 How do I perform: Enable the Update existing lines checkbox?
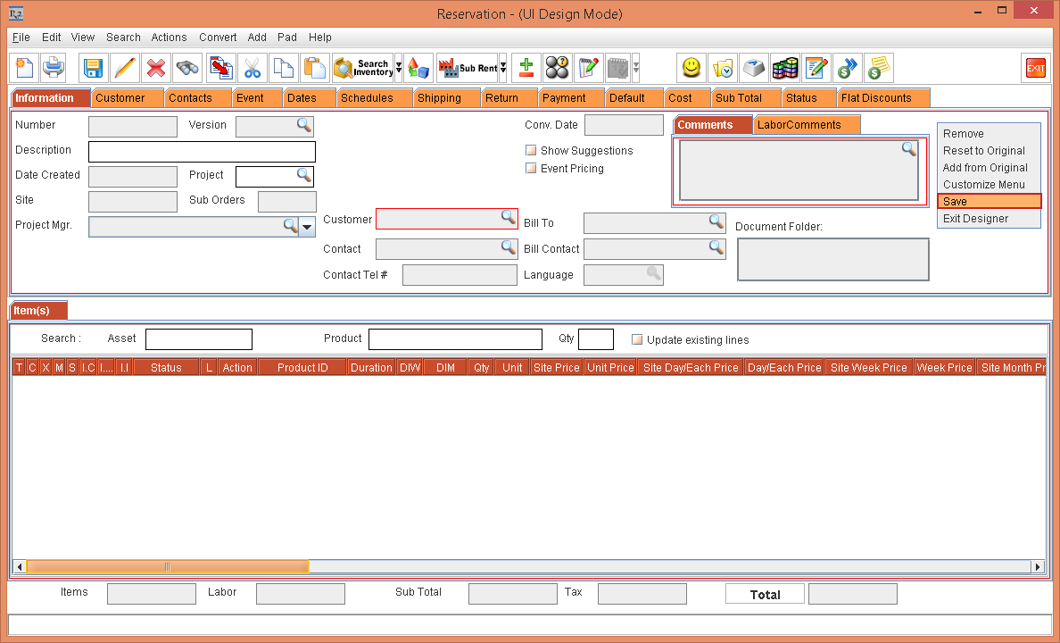tap(637, 339)
